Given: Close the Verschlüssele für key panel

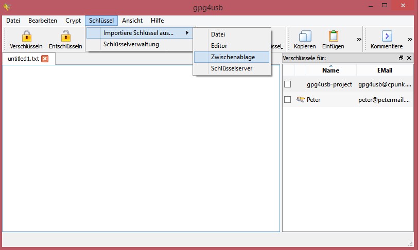Looking at the screenshot, I should [409, 58].
